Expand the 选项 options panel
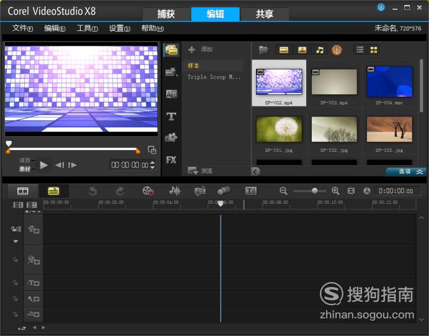This screenshot has height=336, width=429. tap(407, 172)
